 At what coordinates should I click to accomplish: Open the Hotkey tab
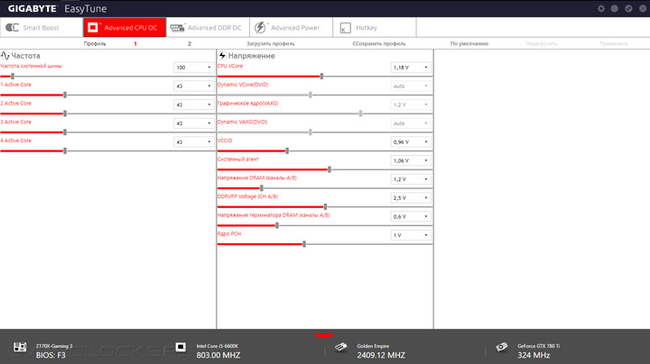pos(375,28)
